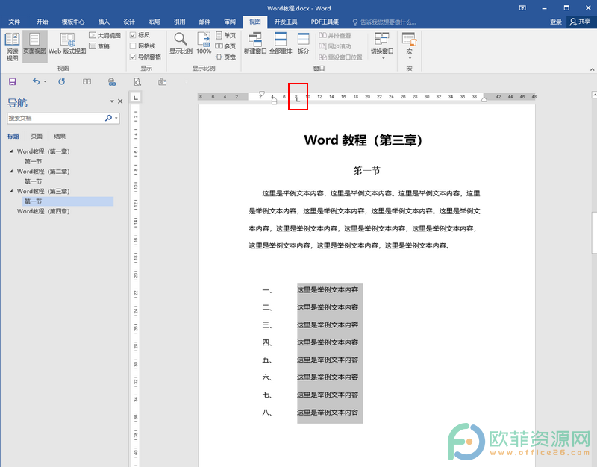Enable the 网格线 gridlines checkbox
This screenshot has height=467, width=597.
click(133, 46)
